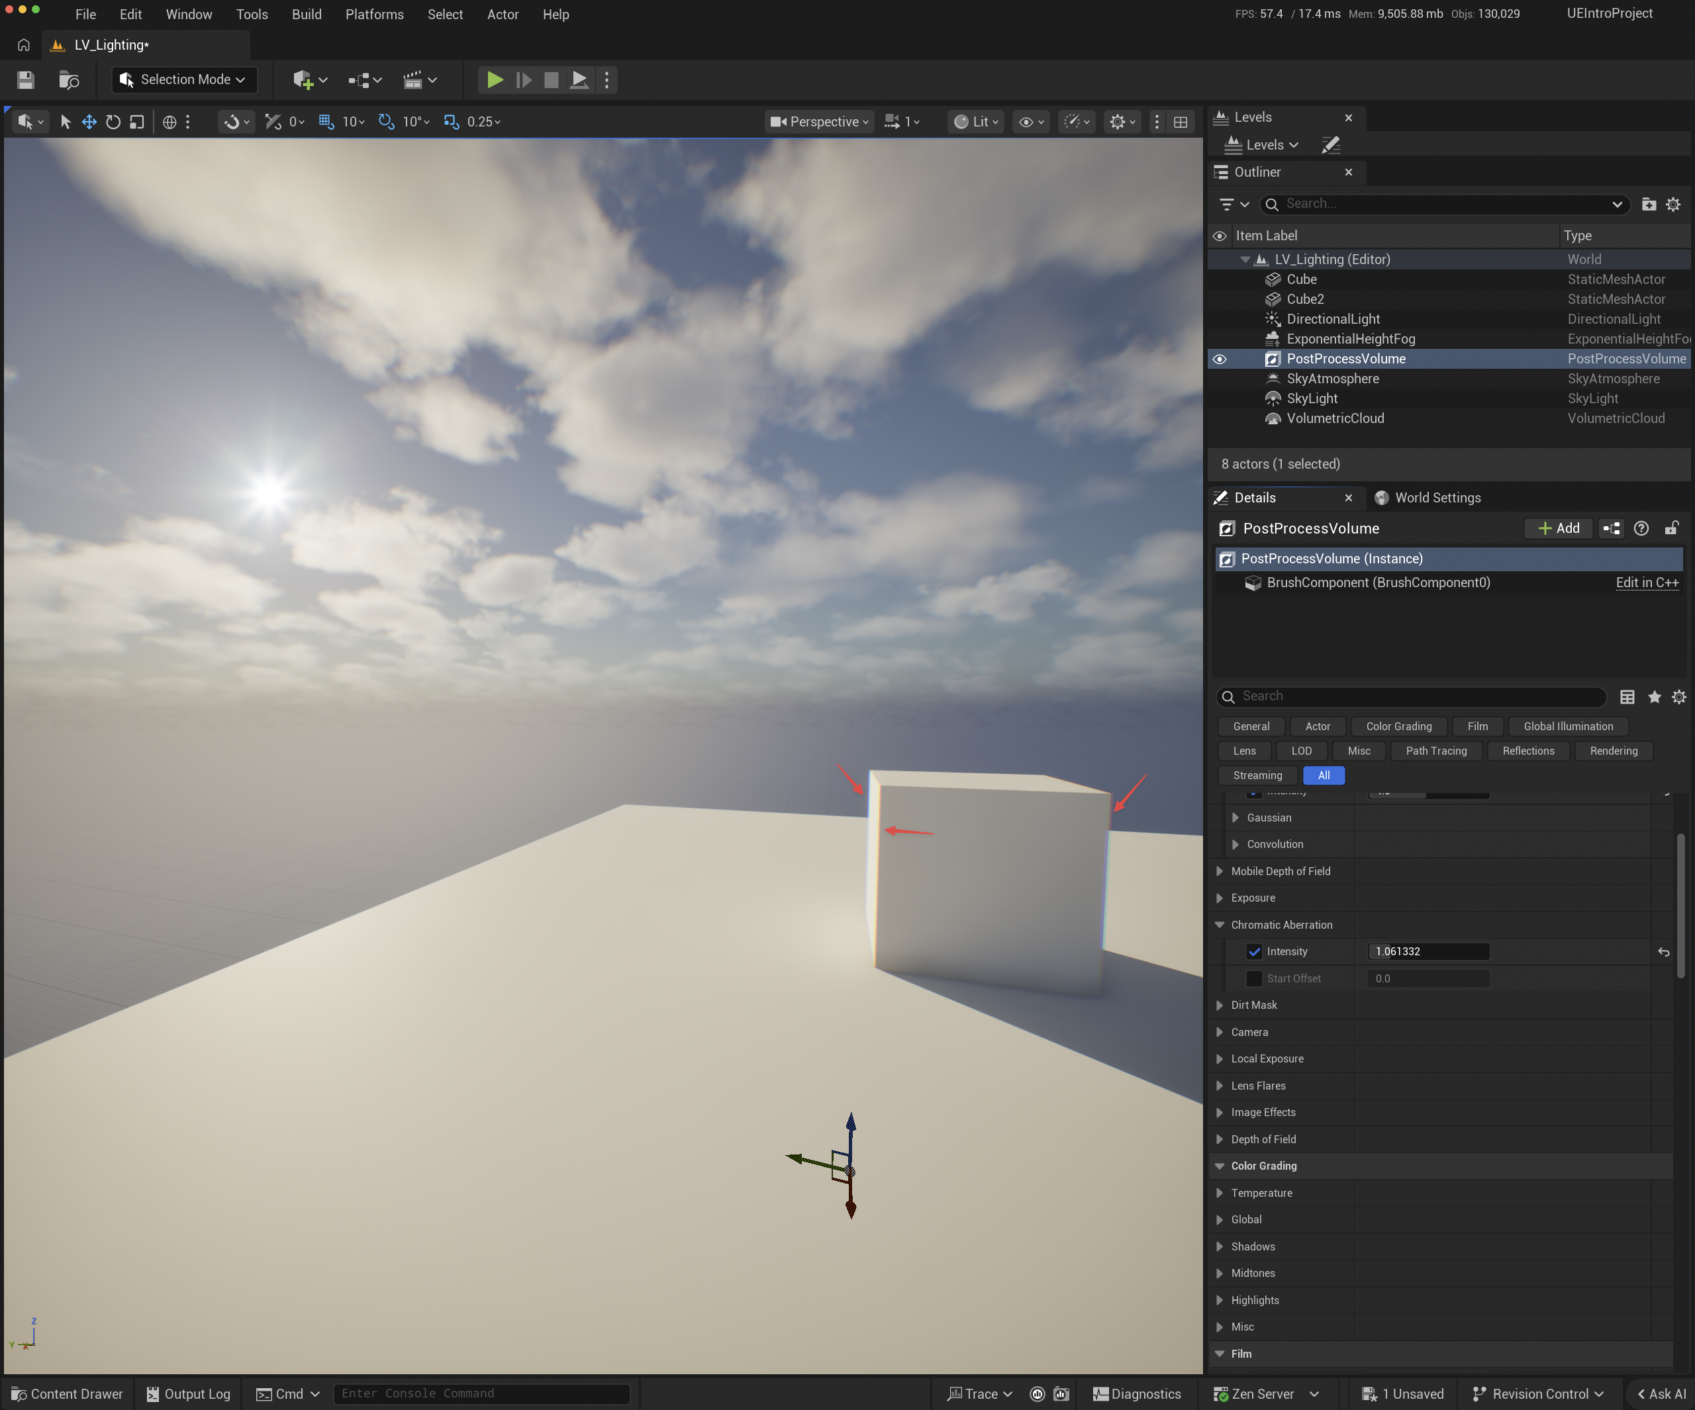Uncheck the Chromatic Aberration Intensity checkbox

click(x=1254, y=953)
